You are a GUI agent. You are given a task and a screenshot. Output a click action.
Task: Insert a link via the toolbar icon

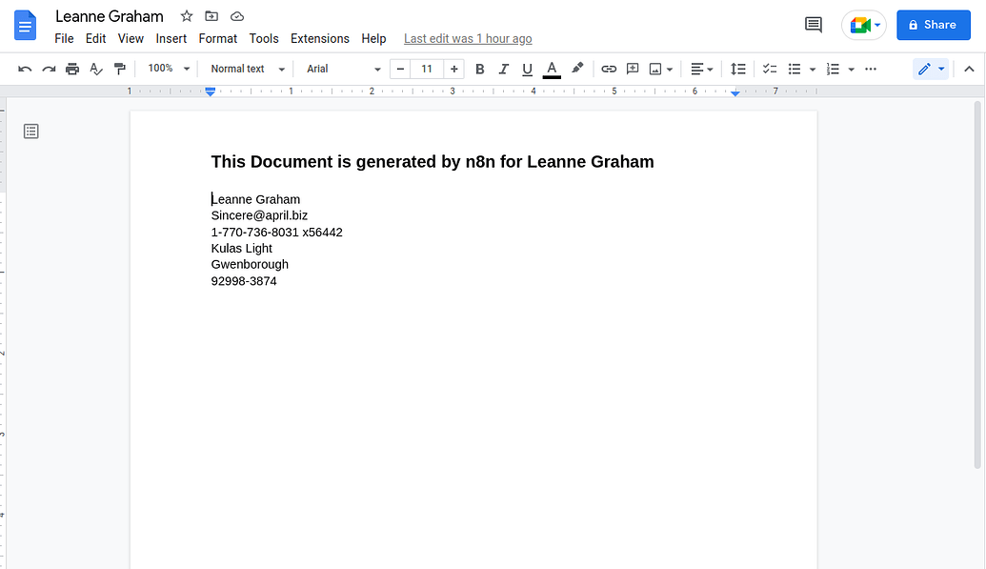click(x=609, y=69)
